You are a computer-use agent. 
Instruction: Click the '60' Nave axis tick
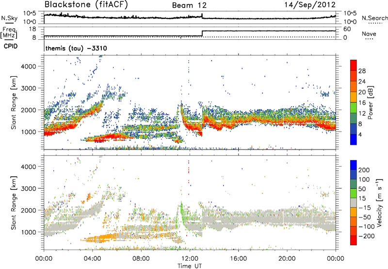tap(347, 29)
